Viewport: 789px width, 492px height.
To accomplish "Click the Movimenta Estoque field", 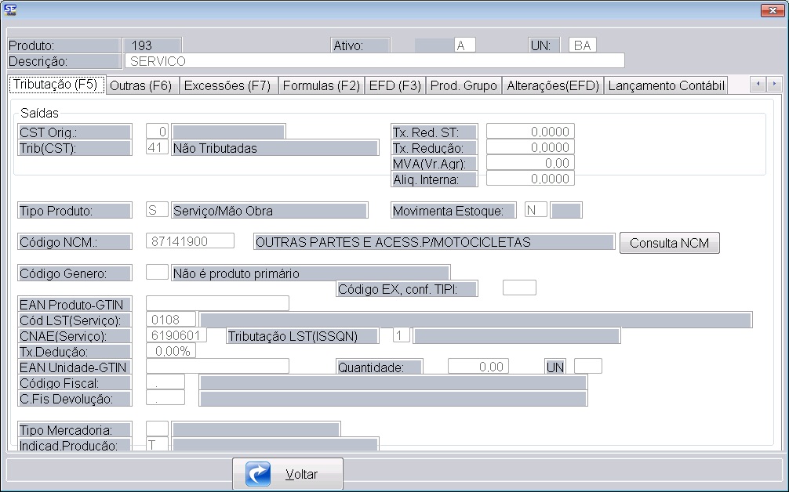I will coord(536,210).
